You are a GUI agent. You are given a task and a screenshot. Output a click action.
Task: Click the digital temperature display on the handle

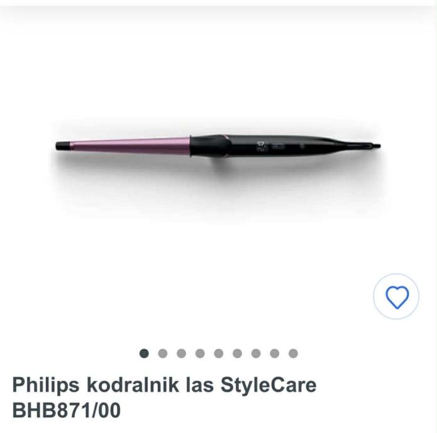tap(261, 146)
